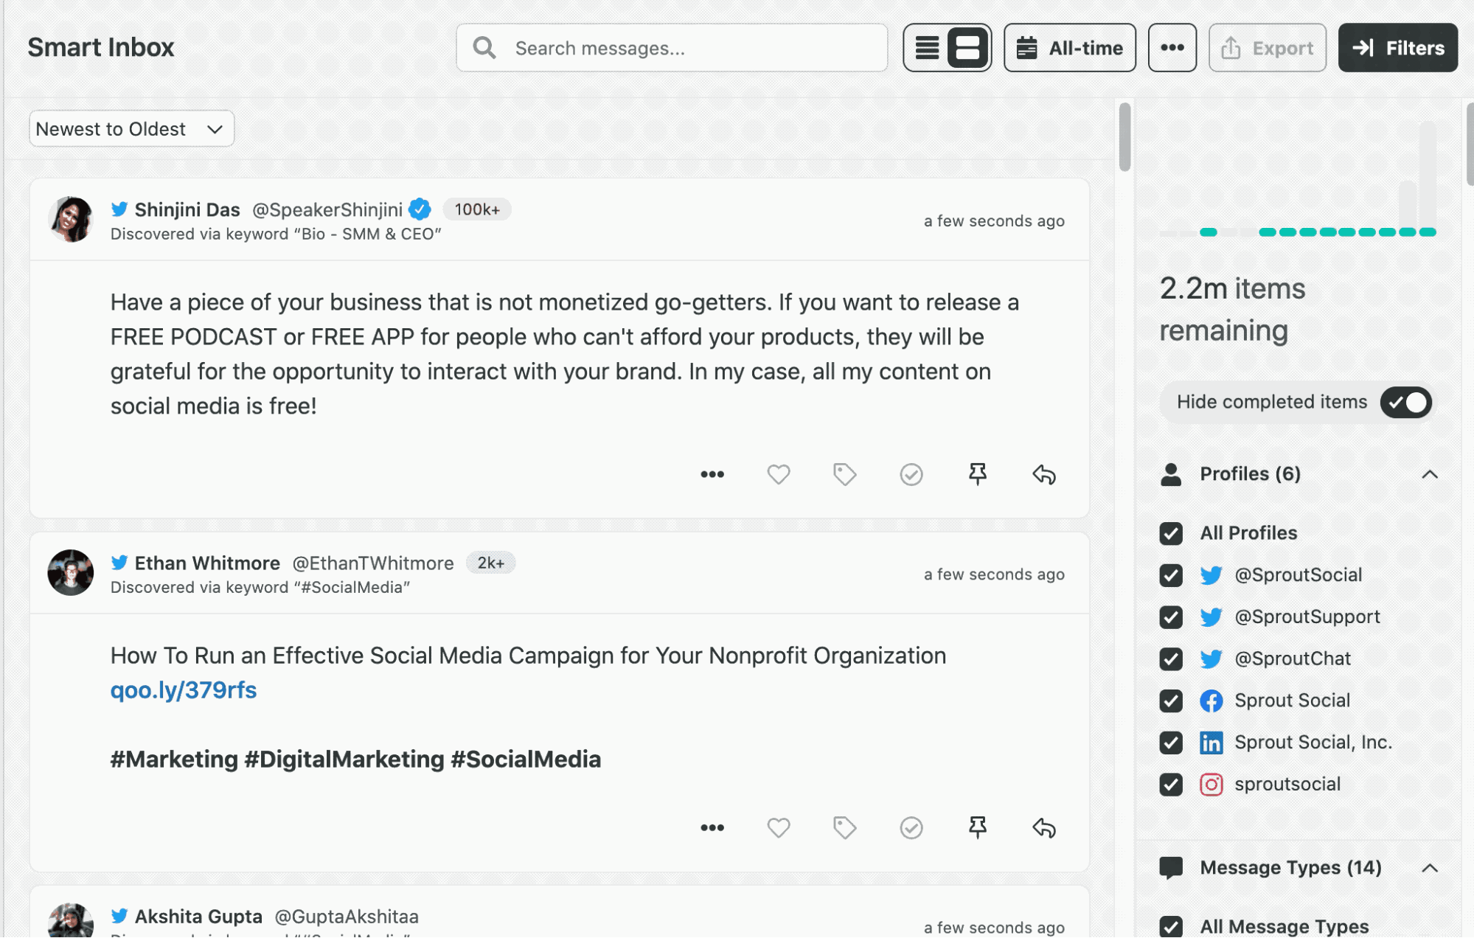Collapse the Profiles (6) section
The width and height of the screenshot is (1474, 938).
[x=1429, y=474]
